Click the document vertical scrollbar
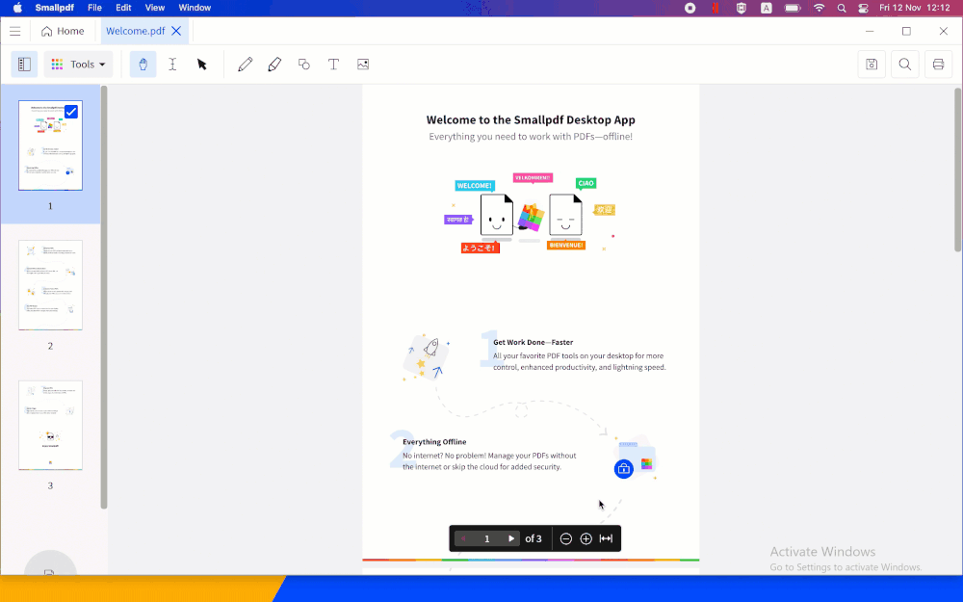The image size is (963, 602). (957, 170)
